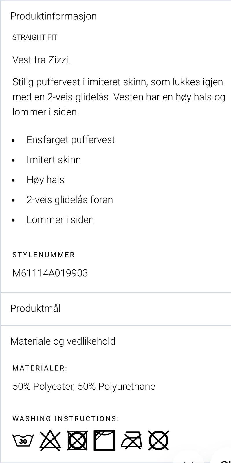The width and height of the screenshot is (231, 463).
Task: Click the STRAIGHT FIT label
Action: click(x=34, y=37)
